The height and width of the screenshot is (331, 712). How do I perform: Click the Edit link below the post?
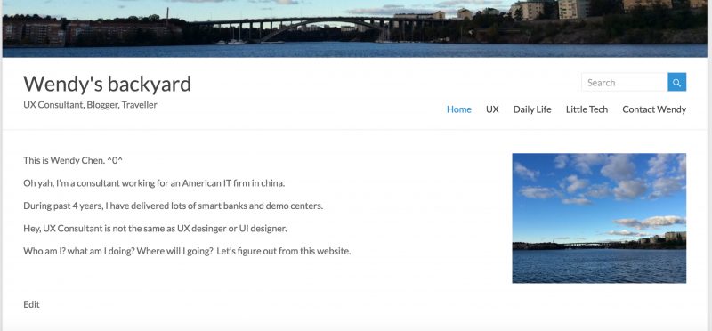[31, 304]
